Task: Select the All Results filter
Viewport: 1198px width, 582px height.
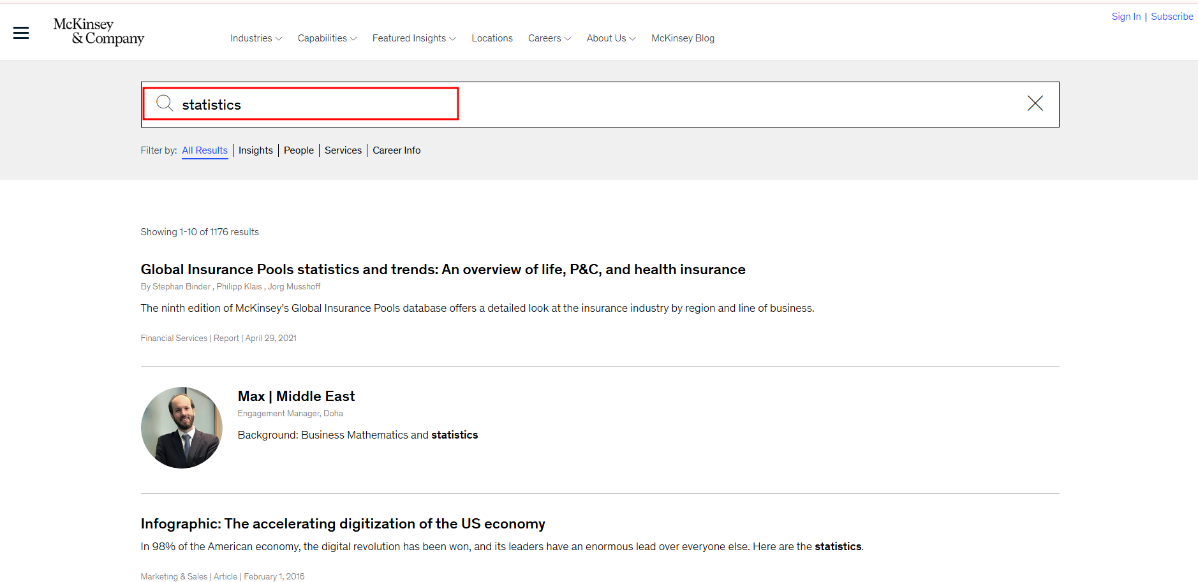Action: [x=205, y=150]
